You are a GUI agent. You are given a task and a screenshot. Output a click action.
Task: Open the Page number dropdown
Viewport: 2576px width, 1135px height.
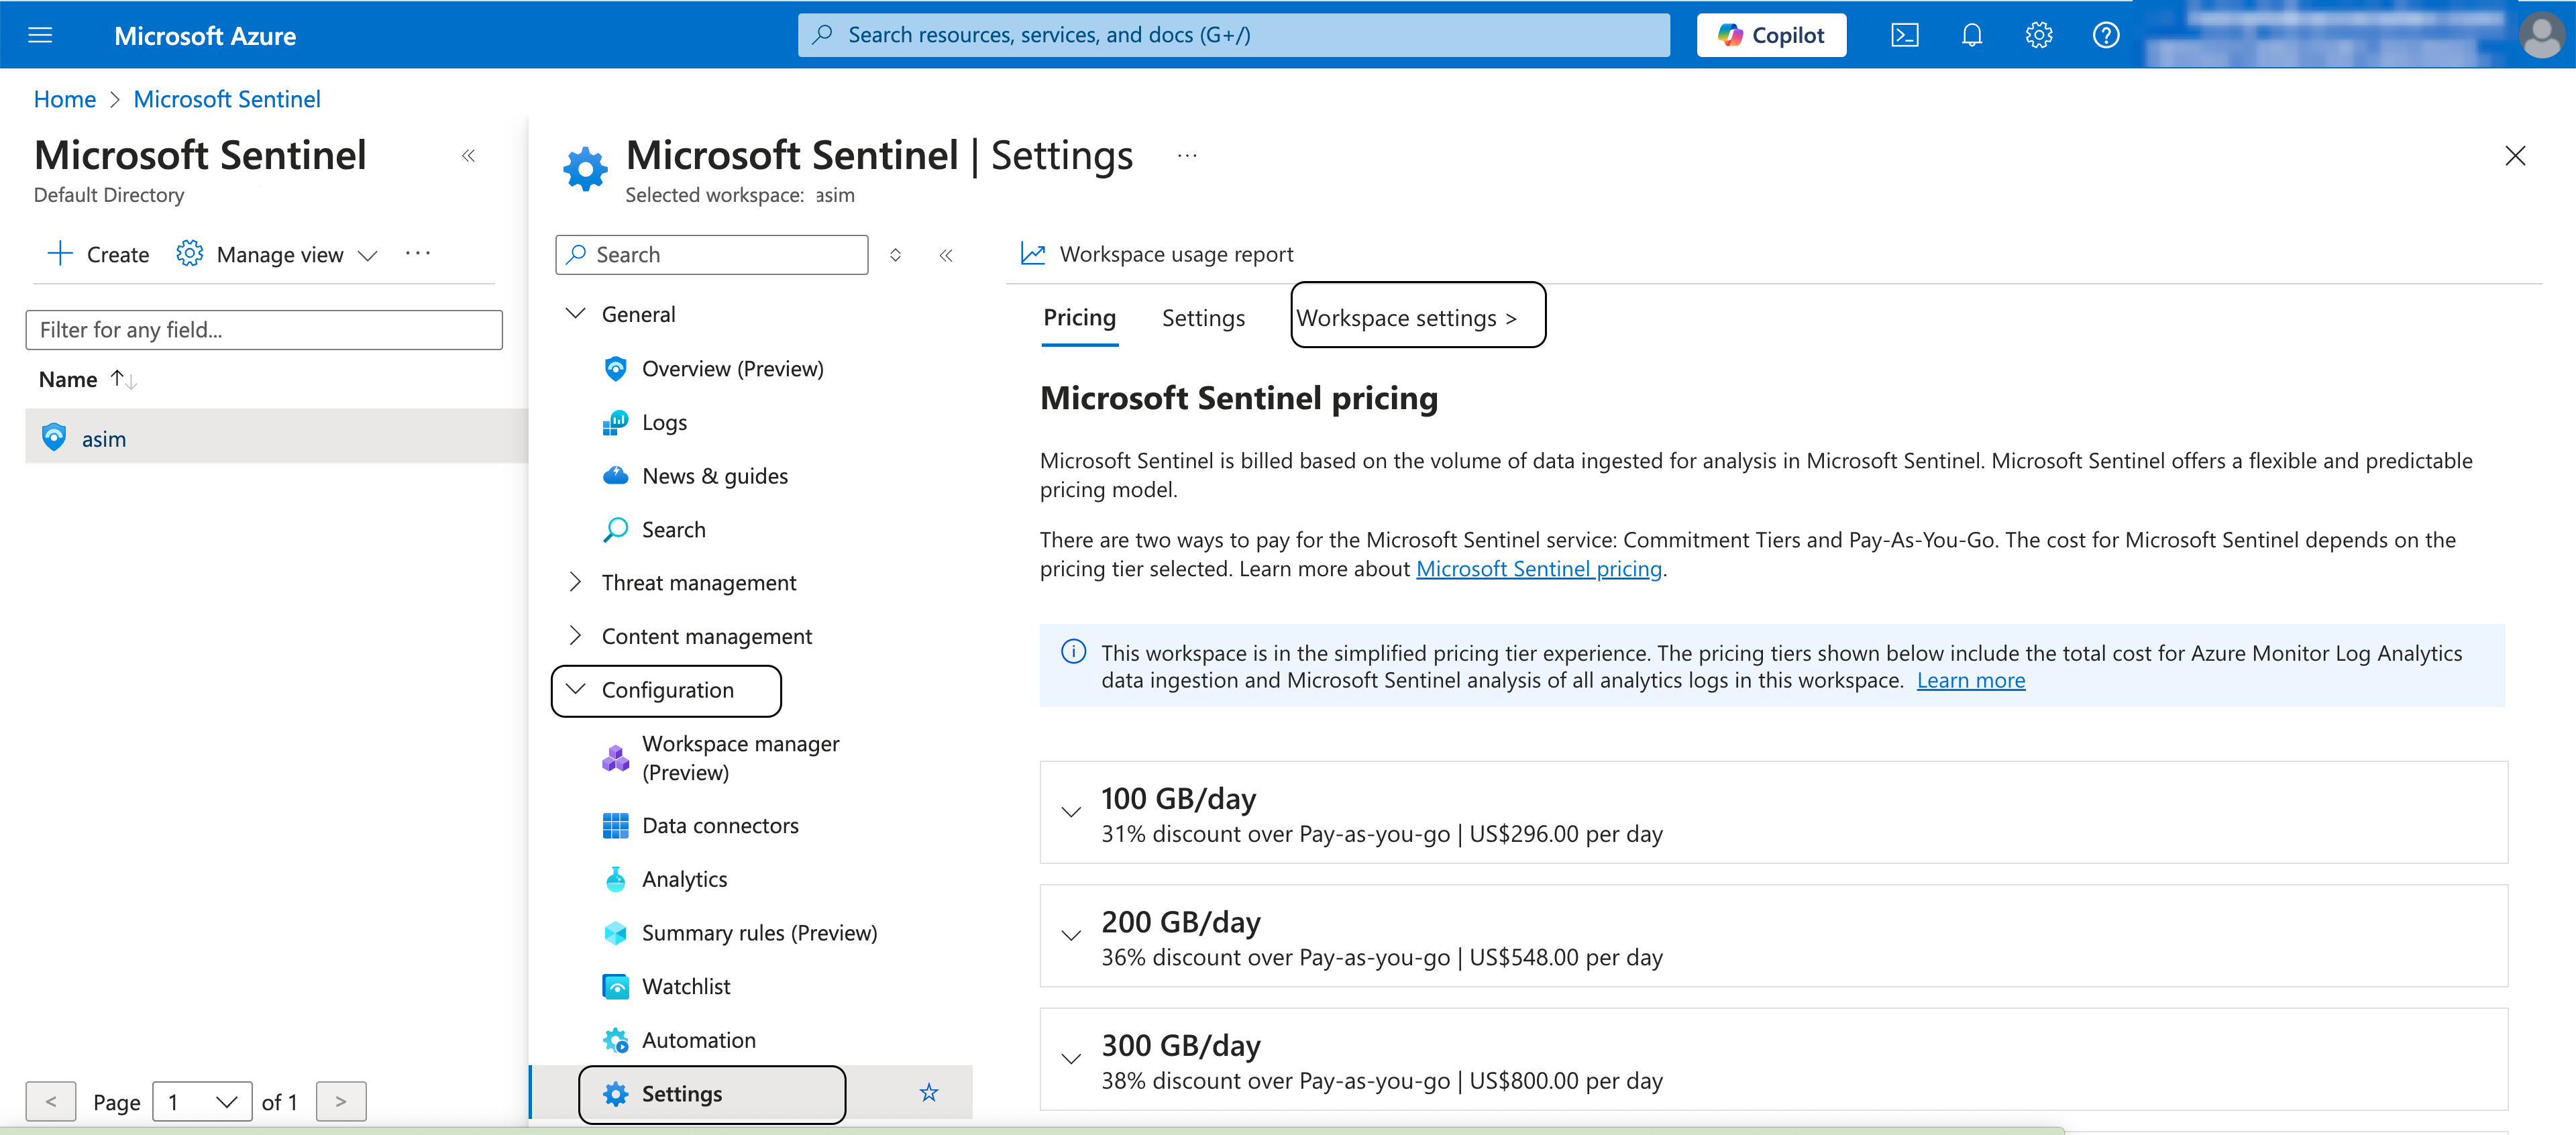tap(202, 1101)
